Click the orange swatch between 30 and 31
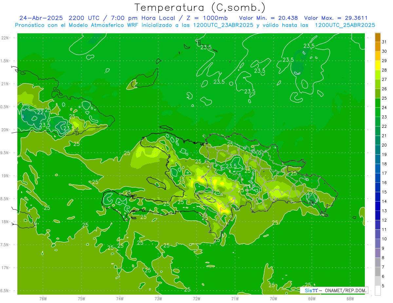This screenshot has height=303, width=393. [378, 46]
